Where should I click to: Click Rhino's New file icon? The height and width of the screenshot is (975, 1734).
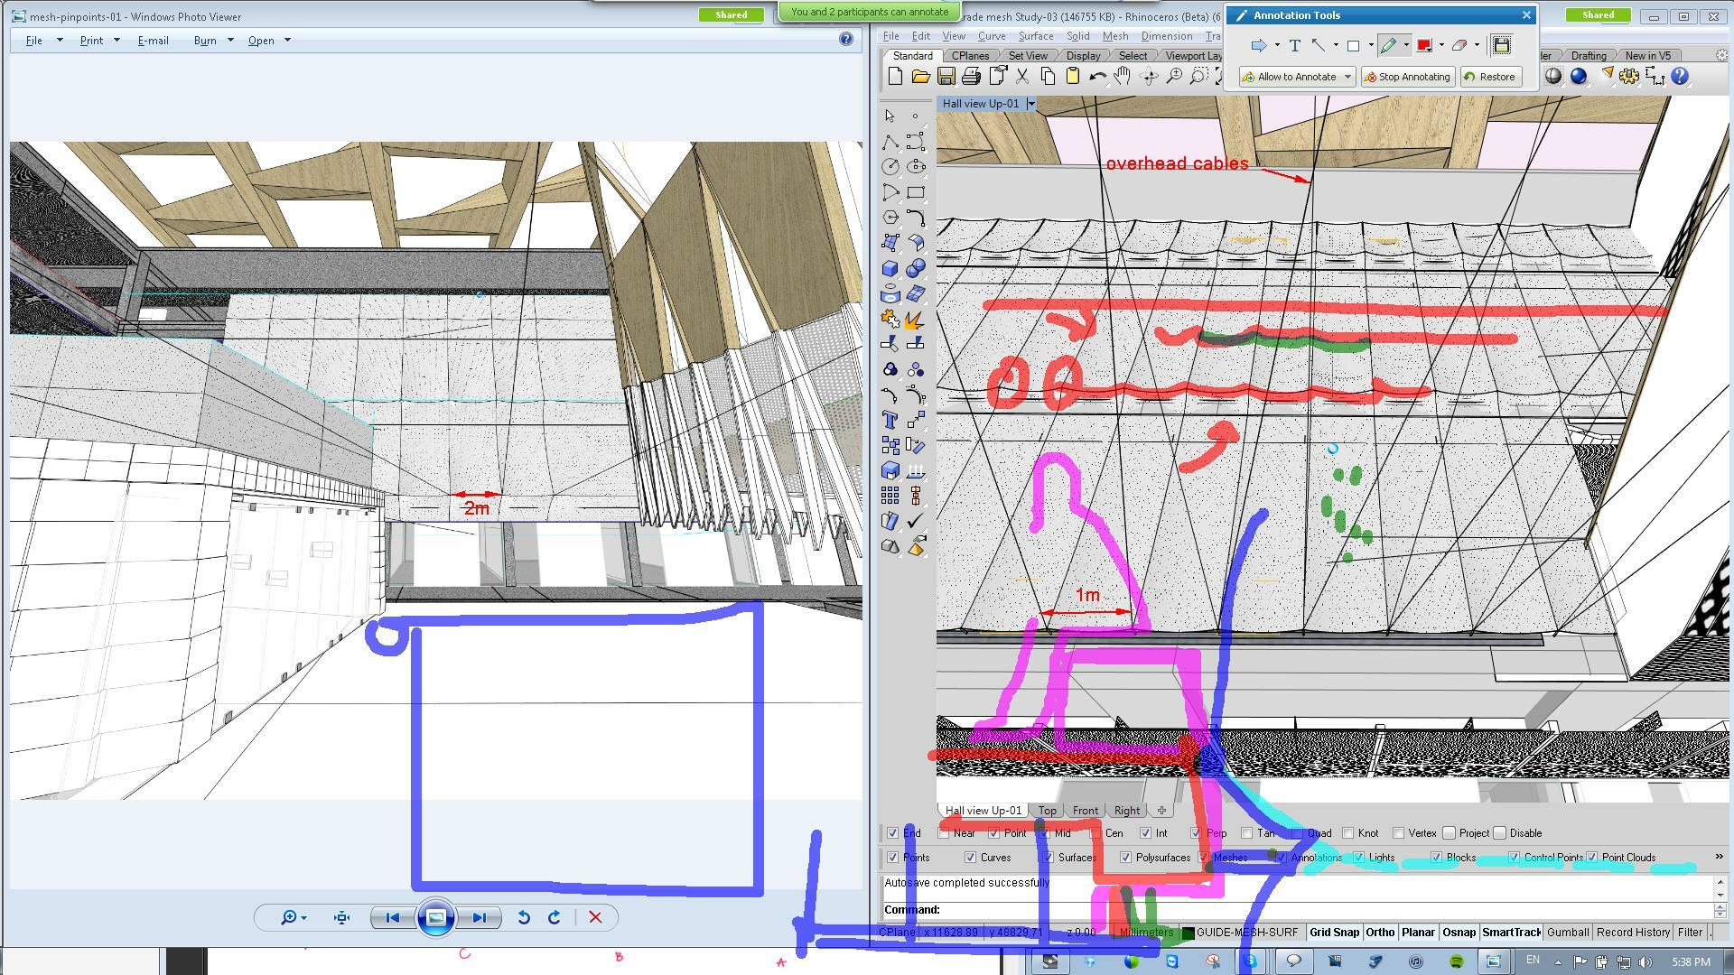point(895,77)
